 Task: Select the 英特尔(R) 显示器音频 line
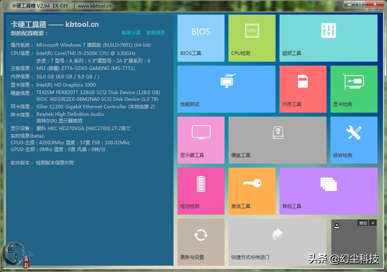(59, 121)
